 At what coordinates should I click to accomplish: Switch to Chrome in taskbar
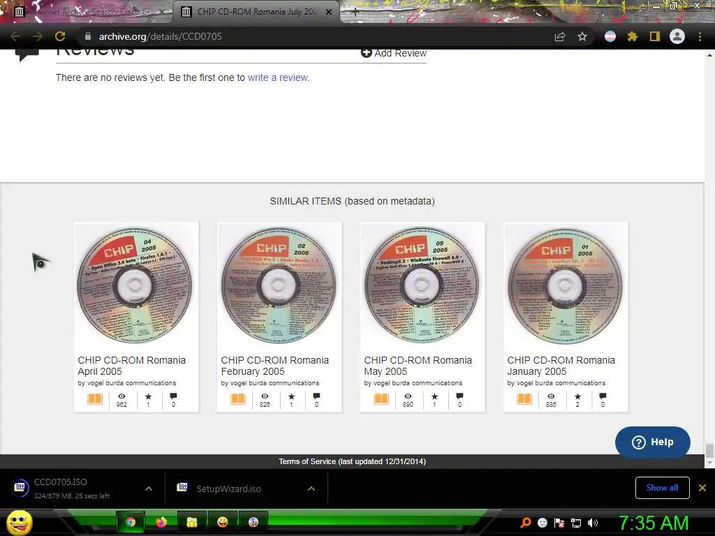131,522
